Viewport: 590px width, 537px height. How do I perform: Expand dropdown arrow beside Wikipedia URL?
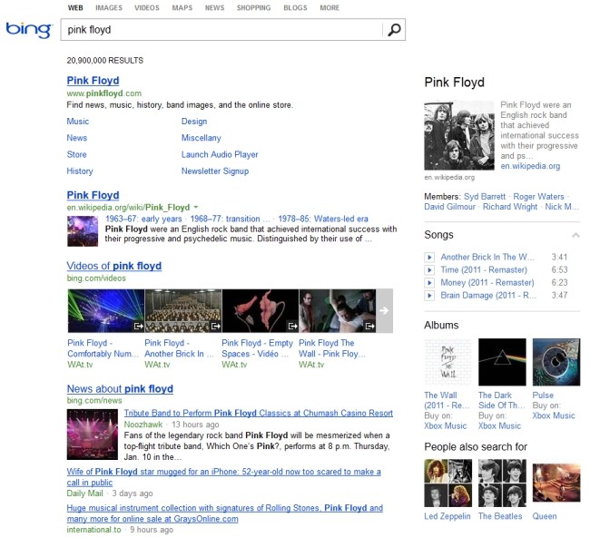[196, 208]
